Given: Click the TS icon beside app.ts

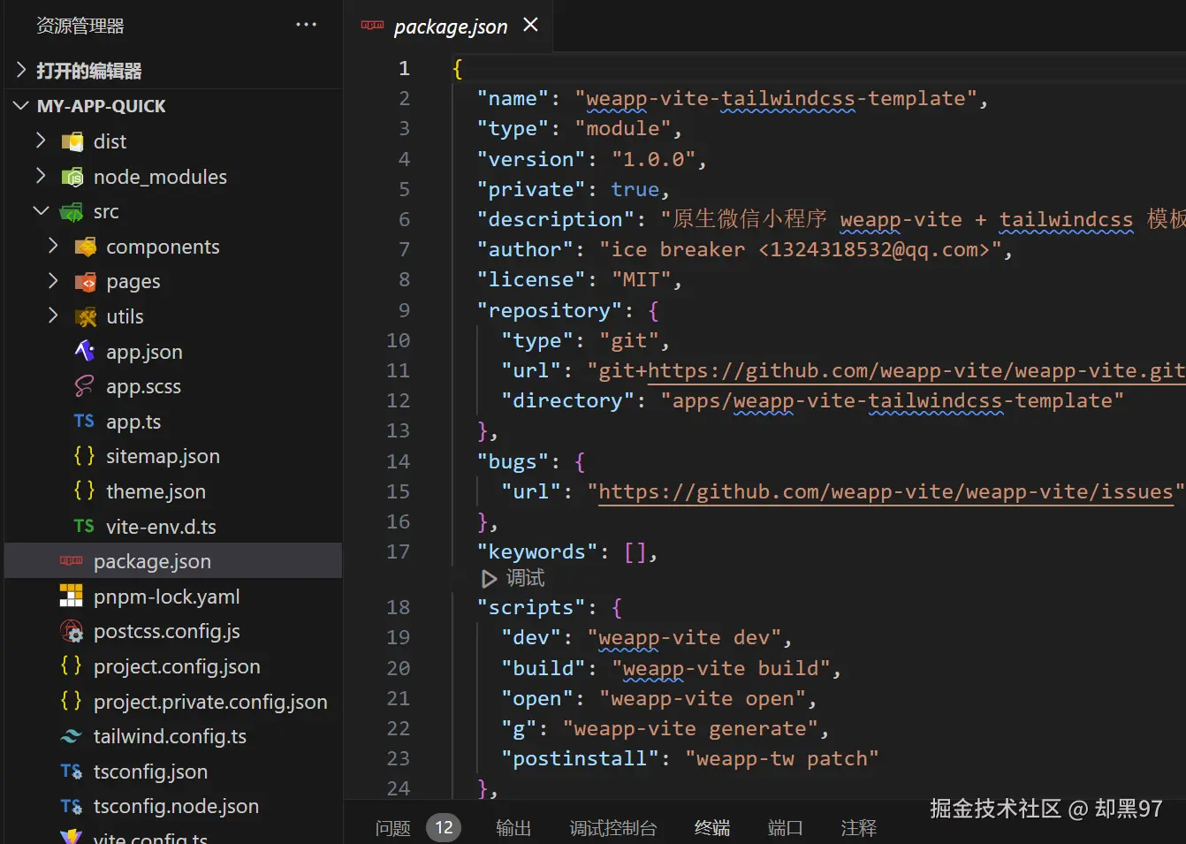Looking at the screenshot, I should tap(84, 422).
